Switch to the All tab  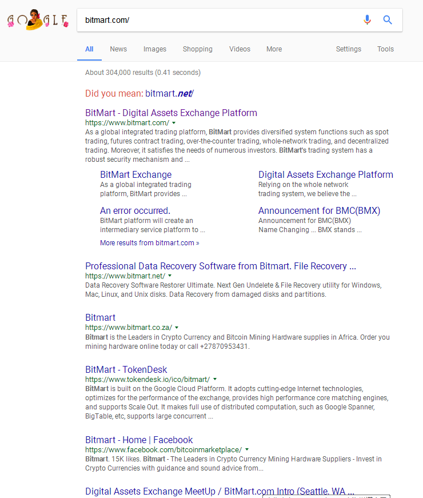coord(89,49)
